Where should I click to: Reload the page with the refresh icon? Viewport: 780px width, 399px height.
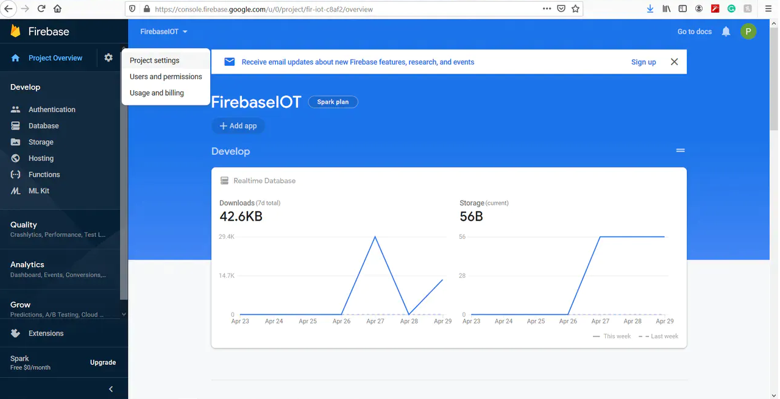(x=41, y=9)
